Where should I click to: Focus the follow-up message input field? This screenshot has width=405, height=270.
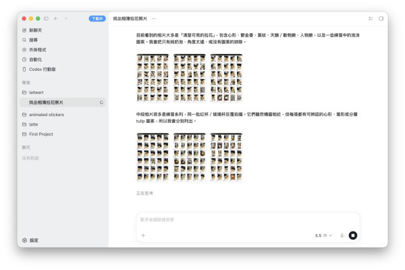pyautogui.click(x=248, y=220)
